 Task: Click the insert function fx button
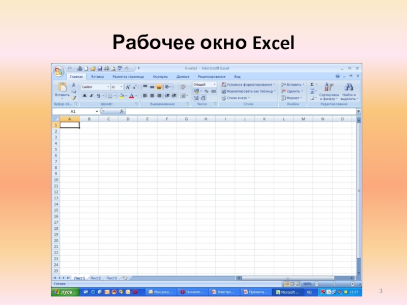coord(122,111)
